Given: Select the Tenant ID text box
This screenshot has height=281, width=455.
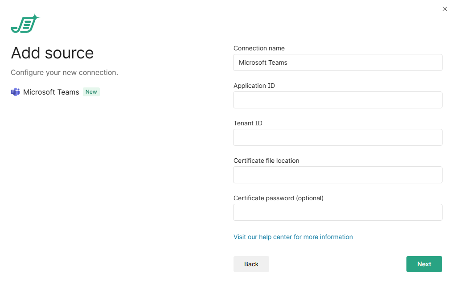Looking at the screenshot, I should (337, 137).
